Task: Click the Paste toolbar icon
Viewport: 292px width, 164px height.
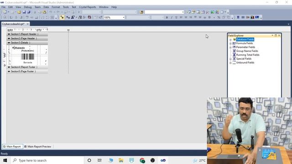Action: [x=44, y=12]
